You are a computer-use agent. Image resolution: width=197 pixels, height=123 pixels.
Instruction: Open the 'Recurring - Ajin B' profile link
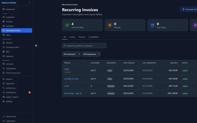pos(73,93)
